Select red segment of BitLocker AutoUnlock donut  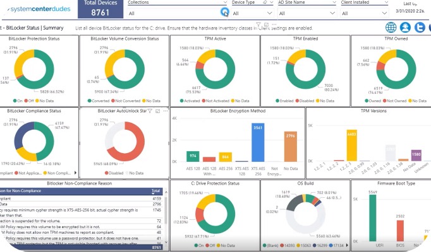click(x=139, y=147)
